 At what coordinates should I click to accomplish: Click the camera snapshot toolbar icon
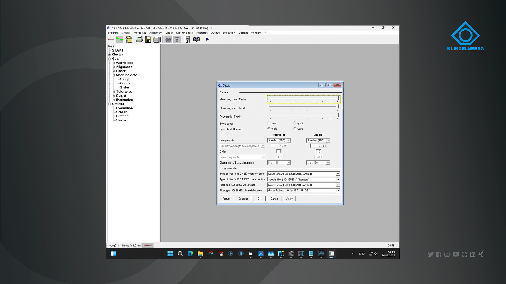coord(197,39)
